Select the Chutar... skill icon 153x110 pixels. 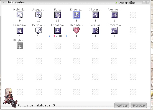point(95,15)
